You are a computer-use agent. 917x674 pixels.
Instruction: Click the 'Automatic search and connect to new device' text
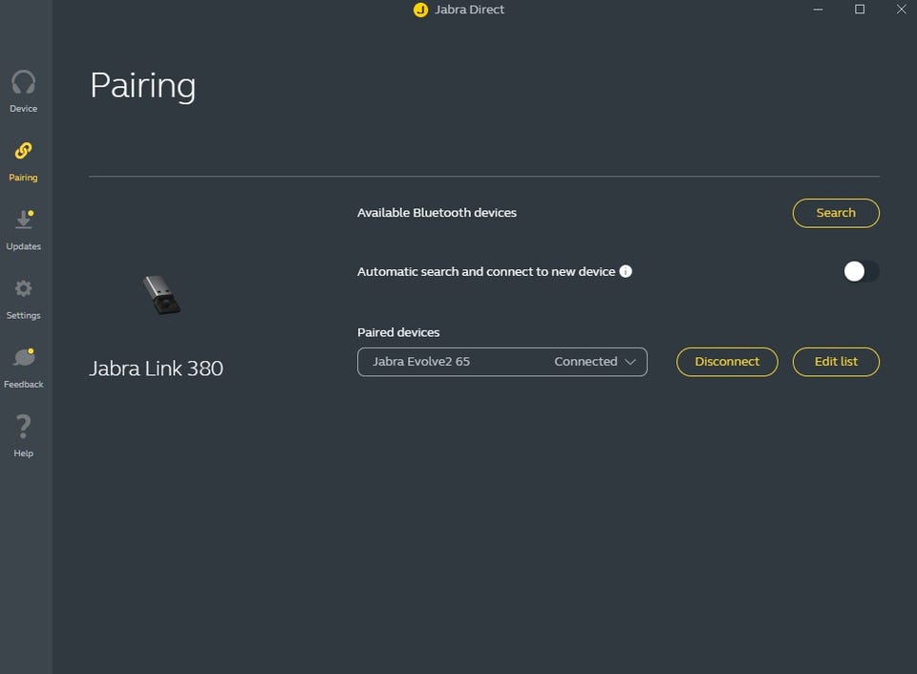click(486, 272)
